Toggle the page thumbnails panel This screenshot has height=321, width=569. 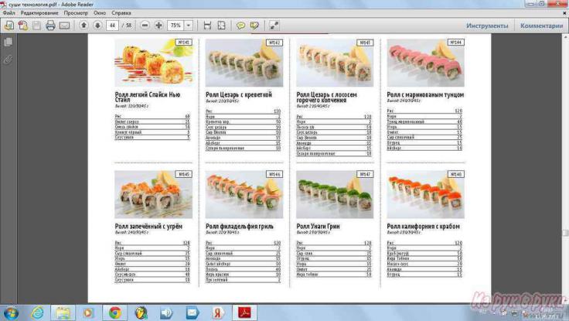(9, 43)
